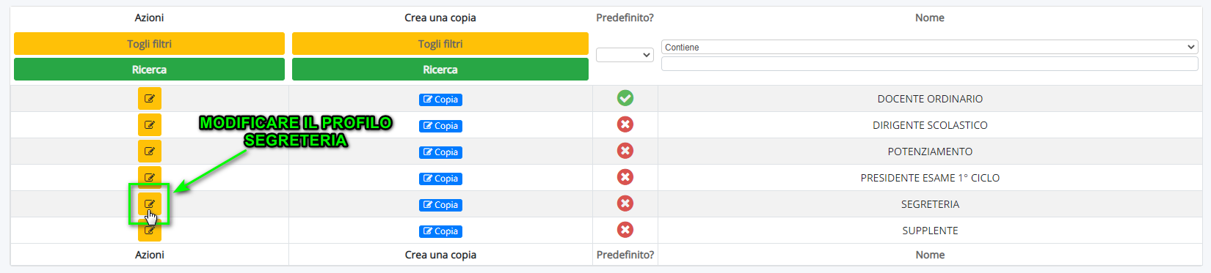Open edit for POTENZIAMENTO profile
This screenshot has width=1211, height=273.
click(150, 152)
